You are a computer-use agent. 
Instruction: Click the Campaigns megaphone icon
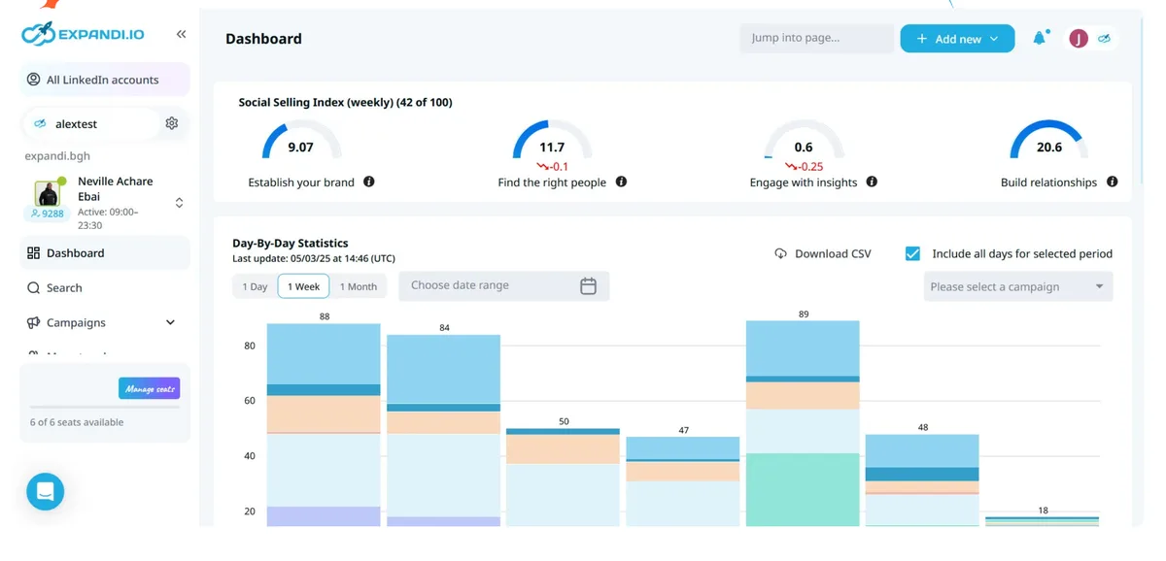coord(33,322)
